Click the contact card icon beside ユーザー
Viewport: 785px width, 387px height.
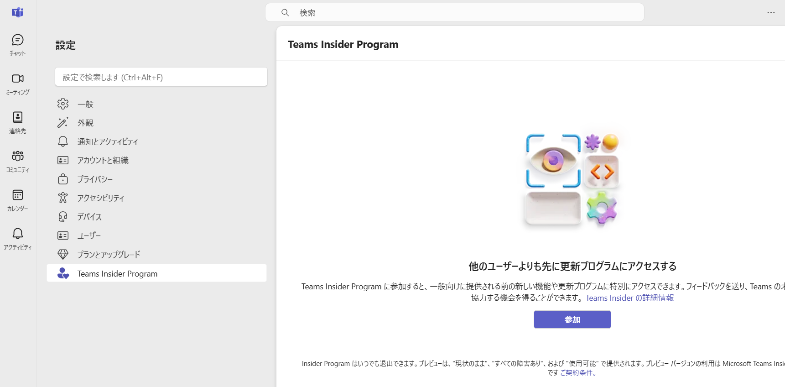tap(63, 235)
